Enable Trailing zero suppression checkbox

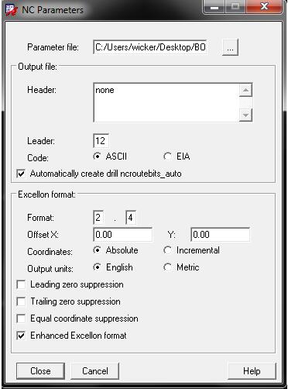pyautogui.click(x=21, y=301)
